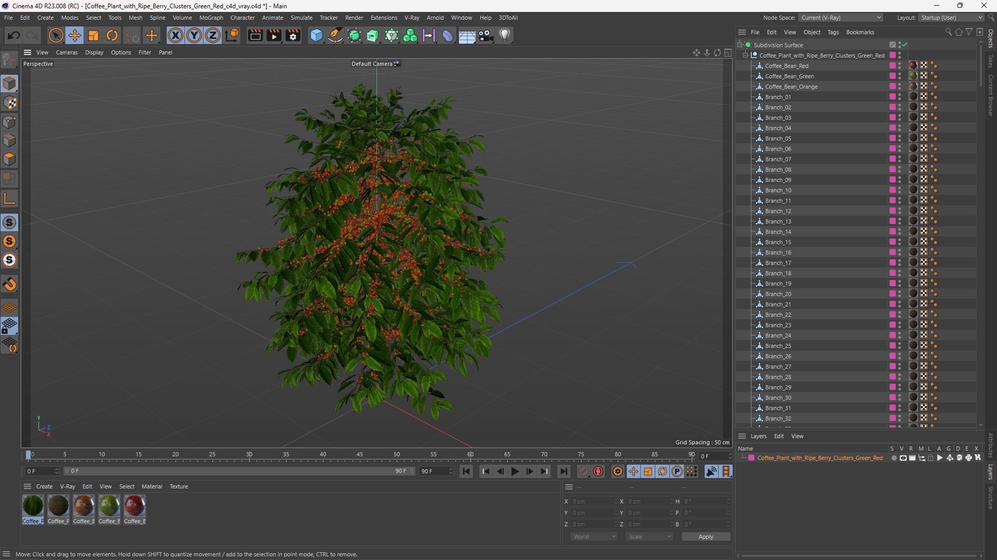Toggle visibility dots of Branch_05
Image resolution: width=997 pixels, height=560 pixels.
tap(899, 138)
